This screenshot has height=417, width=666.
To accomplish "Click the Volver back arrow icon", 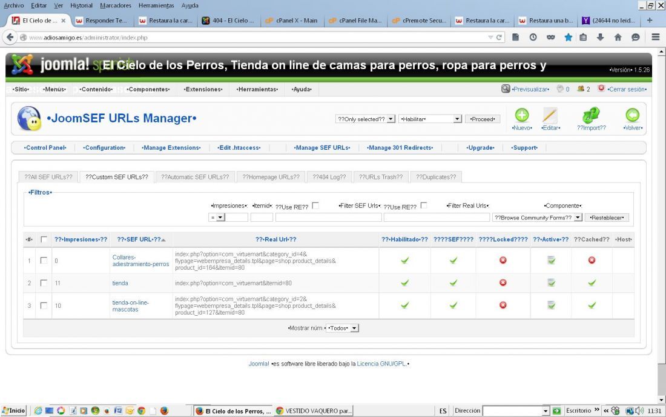I will click(633, 115).
